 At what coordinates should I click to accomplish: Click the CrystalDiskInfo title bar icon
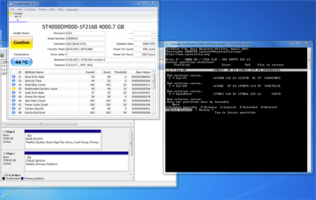coord(12,3)
